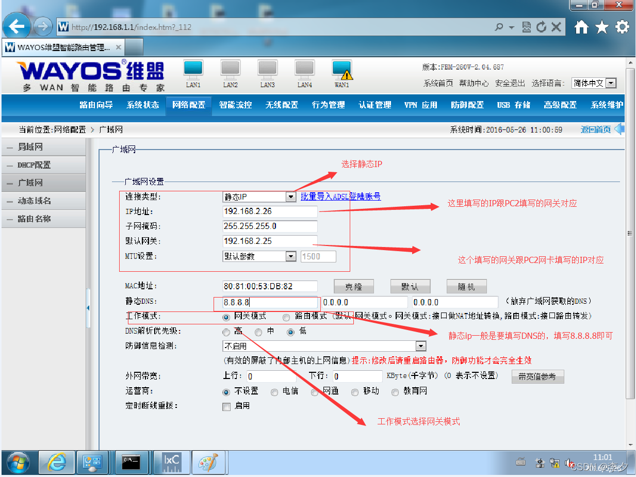Set DNS解析优先级 to 高
636x477 pixels.
tap(226, 332)
